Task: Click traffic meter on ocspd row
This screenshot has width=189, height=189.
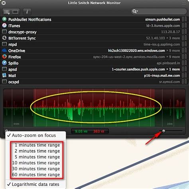Action: coord(184,81)
